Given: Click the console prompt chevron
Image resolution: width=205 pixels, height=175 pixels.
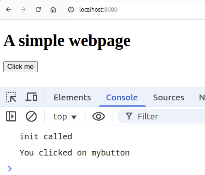Looking at the screenshot, I should pos(10,169).
